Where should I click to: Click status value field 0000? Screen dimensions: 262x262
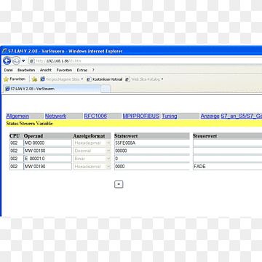[152, 167]
